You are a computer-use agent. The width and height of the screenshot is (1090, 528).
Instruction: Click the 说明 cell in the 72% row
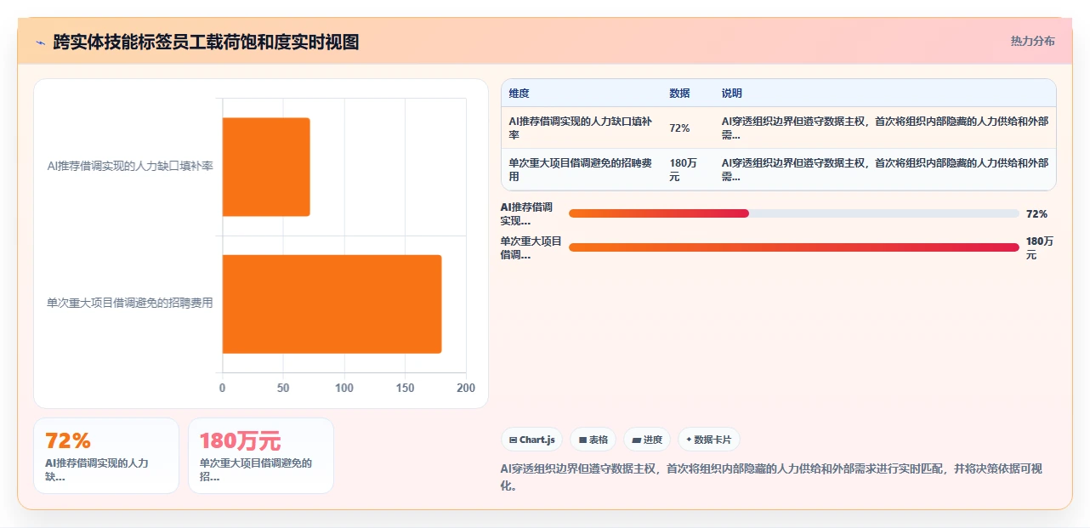(885, 128)
